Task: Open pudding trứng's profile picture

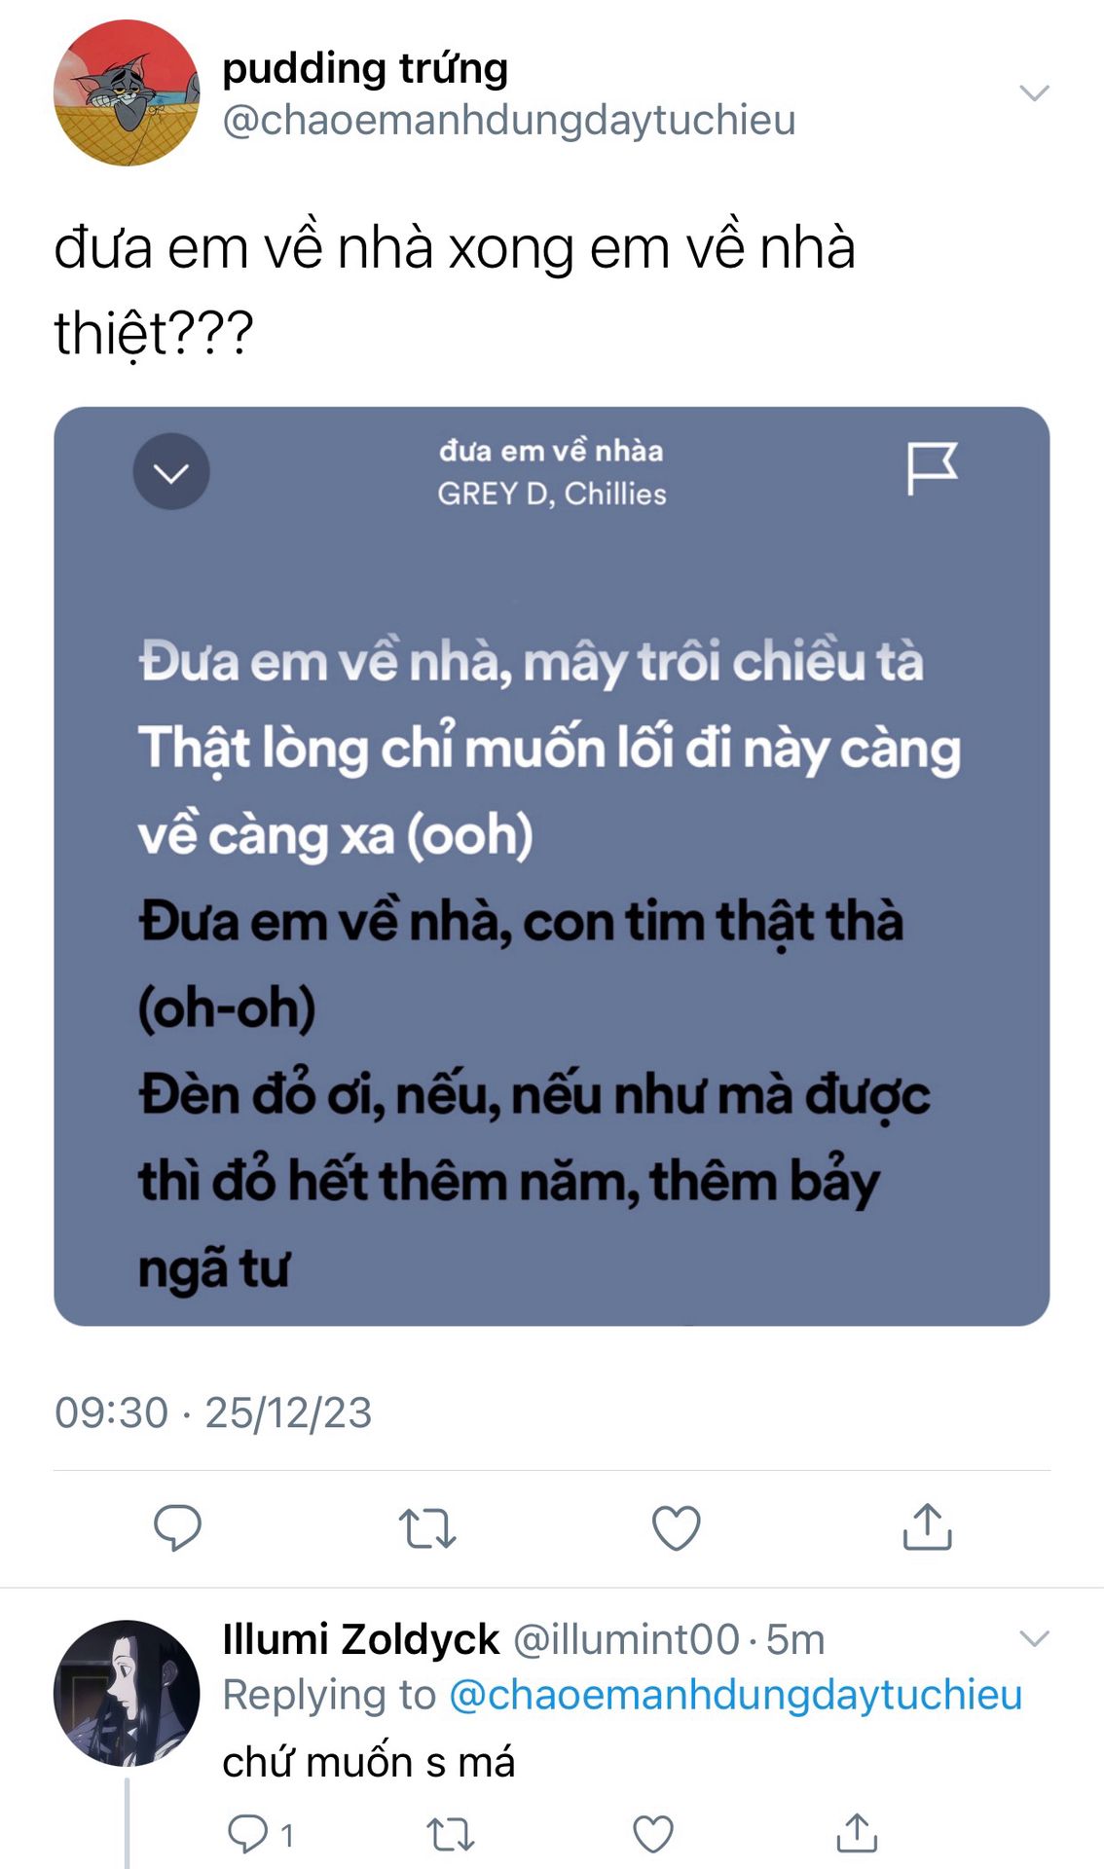Action: pyautogui.click(x=127, y=92)
